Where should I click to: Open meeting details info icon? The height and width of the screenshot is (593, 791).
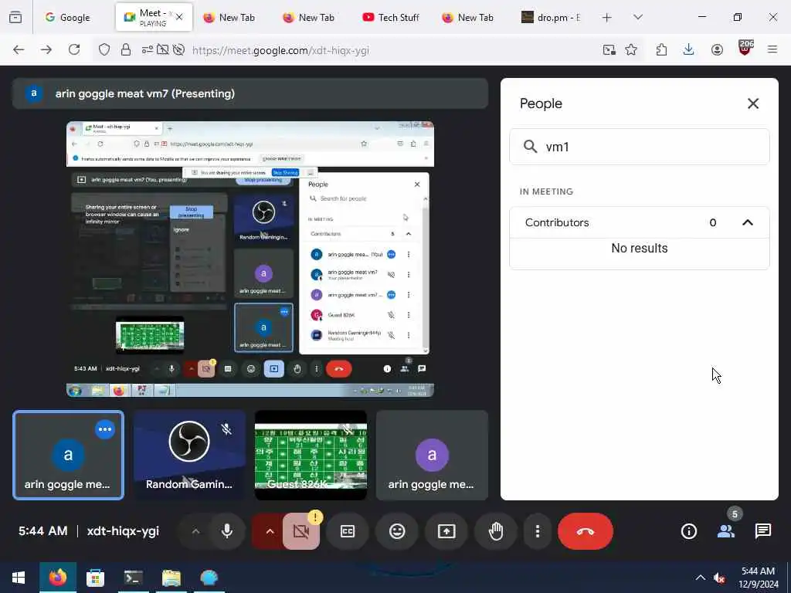pyautogui.click(x=688, y=531)
